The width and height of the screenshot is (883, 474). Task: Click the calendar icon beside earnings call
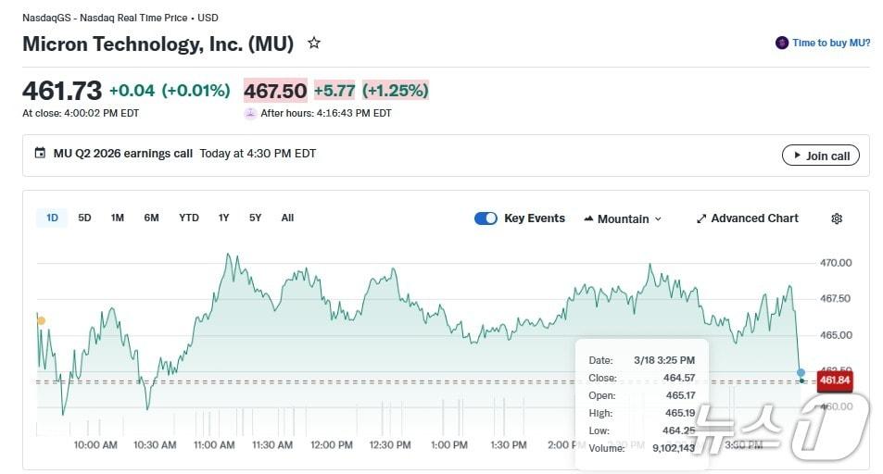(40, 154)
